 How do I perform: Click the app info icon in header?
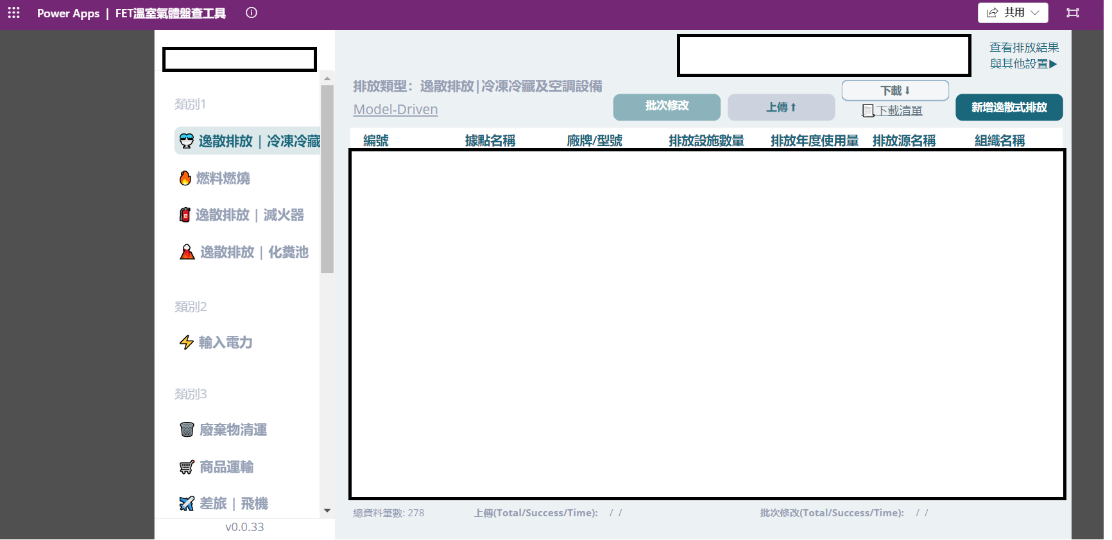252,13
